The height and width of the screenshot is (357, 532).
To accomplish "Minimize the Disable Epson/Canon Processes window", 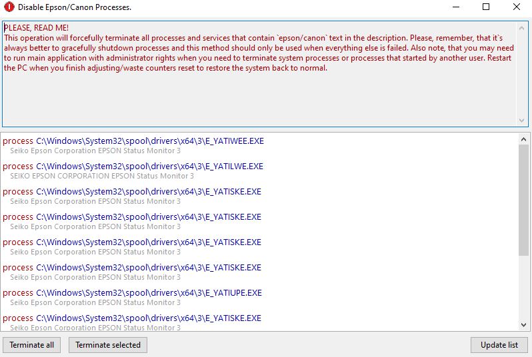I will point(455,7).
